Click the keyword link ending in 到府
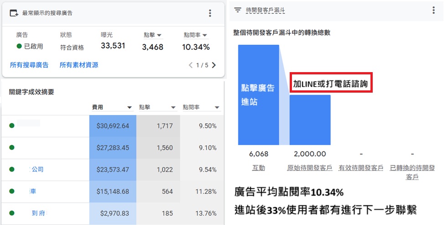Screen dimensions: 448x225 pyautogui.click(x=37, y=213)
